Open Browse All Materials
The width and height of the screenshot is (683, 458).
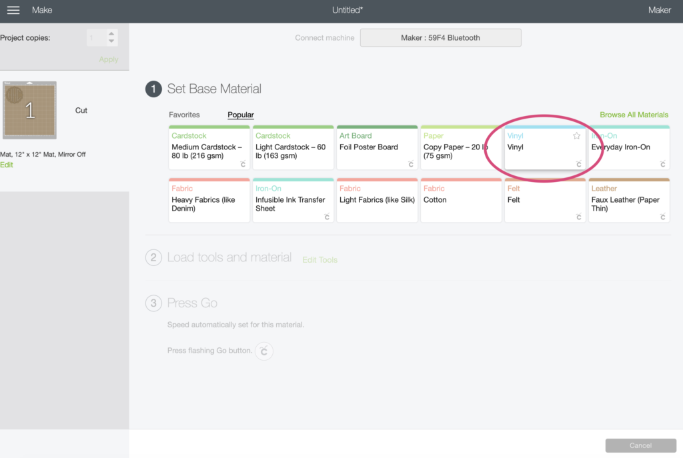click(x=634, y=115)
